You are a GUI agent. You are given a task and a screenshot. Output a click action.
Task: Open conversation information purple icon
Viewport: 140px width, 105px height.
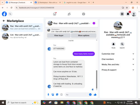[94, 23]
